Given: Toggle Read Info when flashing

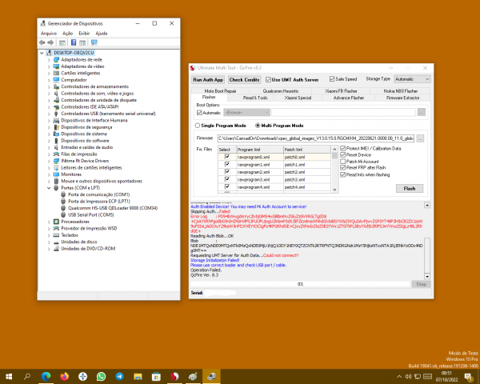Looking at the screenshot, I should click(x=343, y=174).
